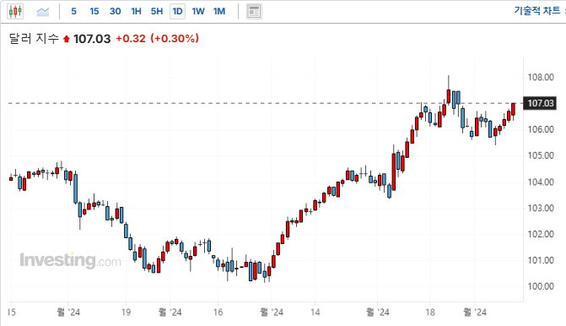This screenshot has height=326, width=566.
Task: Open the 기술적 차트 link
Action: click(x=537, y=11)
